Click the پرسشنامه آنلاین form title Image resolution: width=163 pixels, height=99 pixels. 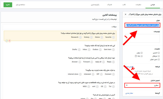pyautogui.click(x=110, y=15)
